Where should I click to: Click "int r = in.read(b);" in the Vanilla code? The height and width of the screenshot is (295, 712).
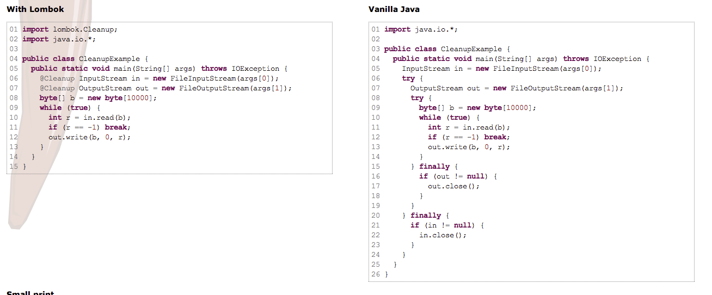(469, 127)
